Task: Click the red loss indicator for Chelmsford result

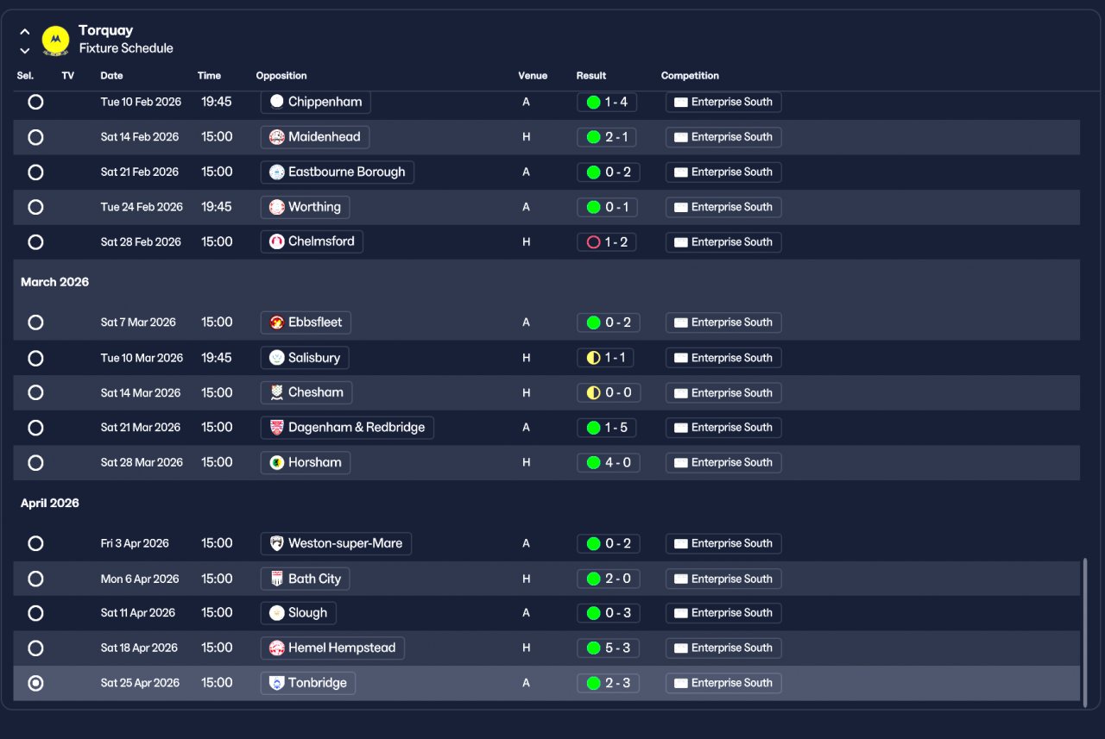Action: coord(593,242)
